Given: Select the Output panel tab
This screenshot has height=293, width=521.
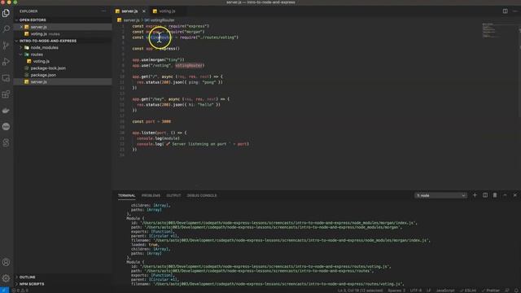Looking at the screenshot, I should tap(173, 195).
